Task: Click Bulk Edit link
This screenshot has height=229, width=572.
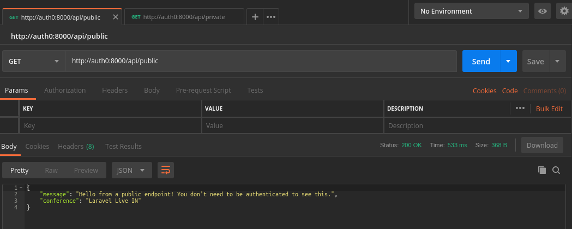Action: pos(549,109)
